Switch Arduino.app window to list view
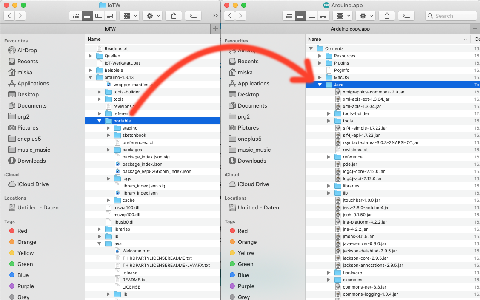Image resolution: width=480 pixels, height=300 pixels. click(300, 16)
